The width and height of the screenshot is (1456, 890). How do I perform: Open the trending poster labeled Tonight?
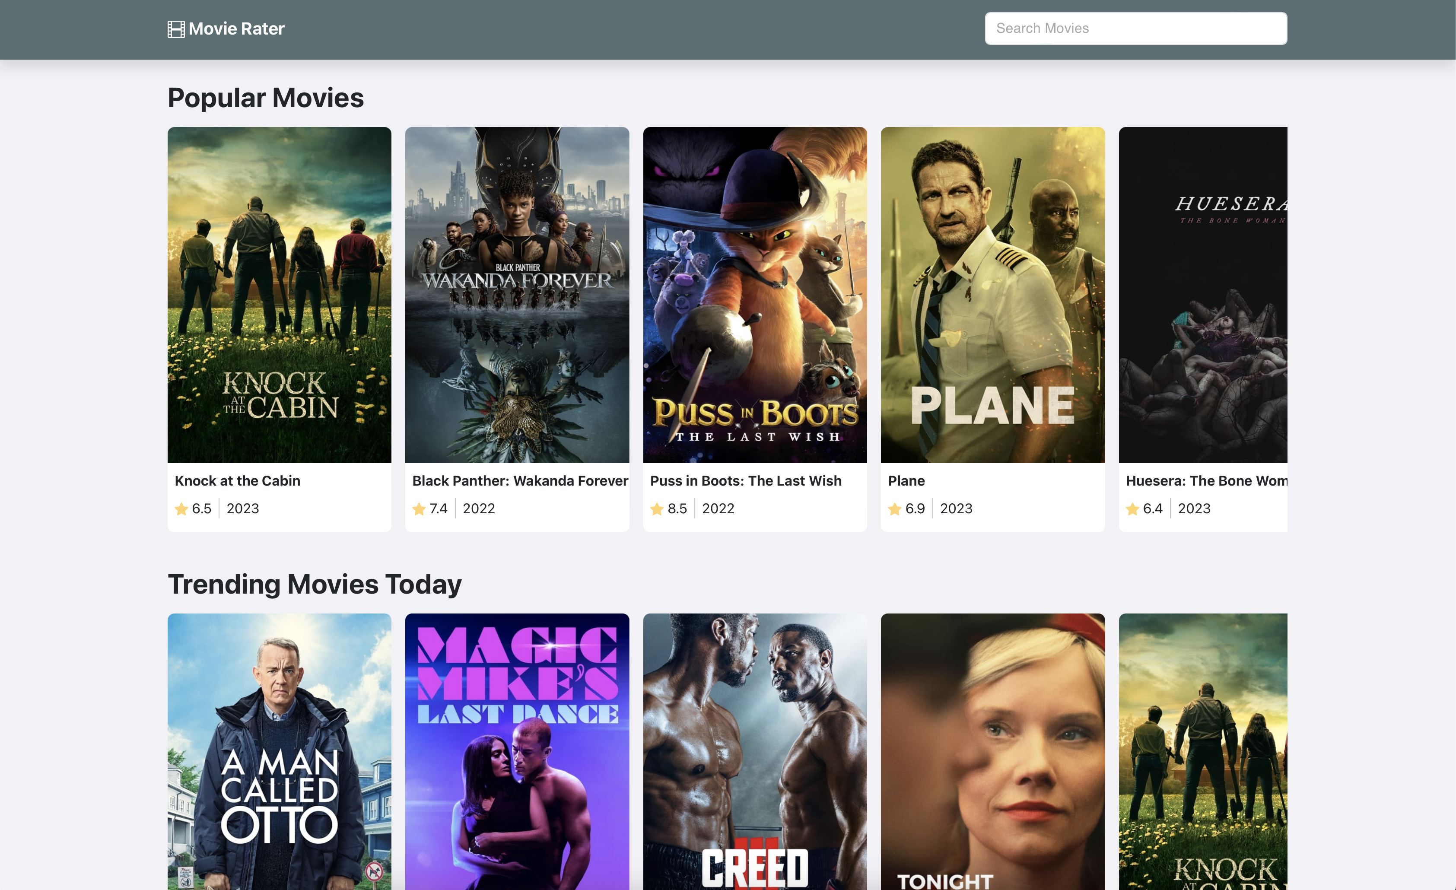pos(993,752)
